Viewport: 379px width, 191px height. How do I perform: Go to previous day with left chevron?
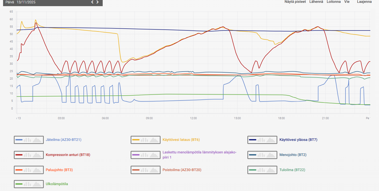pos(92,2)
